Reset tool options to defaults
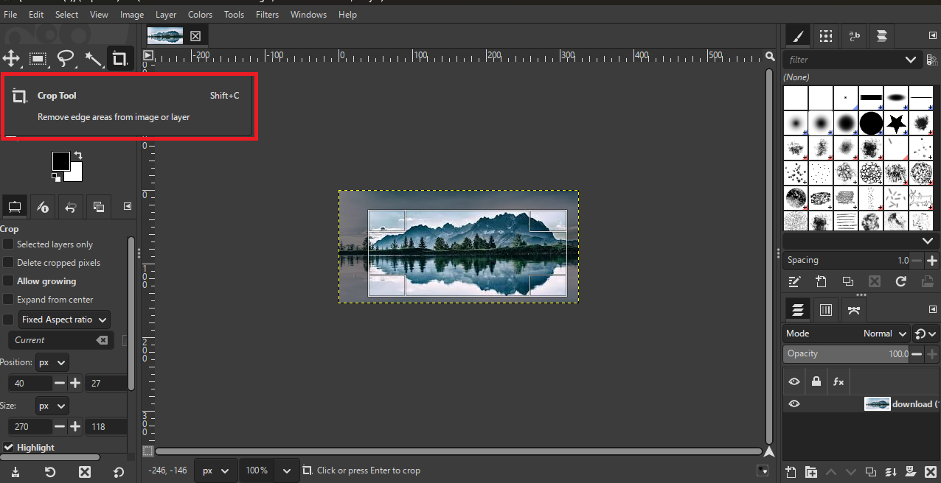941x483 pixels. point(119,472)
